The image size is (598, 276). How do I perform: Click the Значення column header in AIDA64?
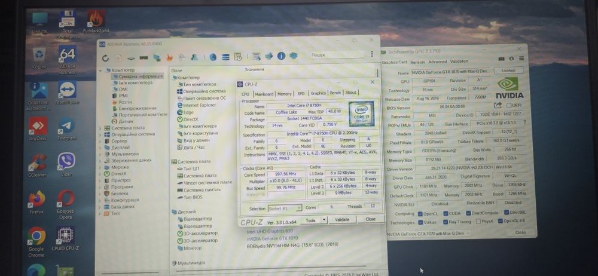(x=254, y=70)
